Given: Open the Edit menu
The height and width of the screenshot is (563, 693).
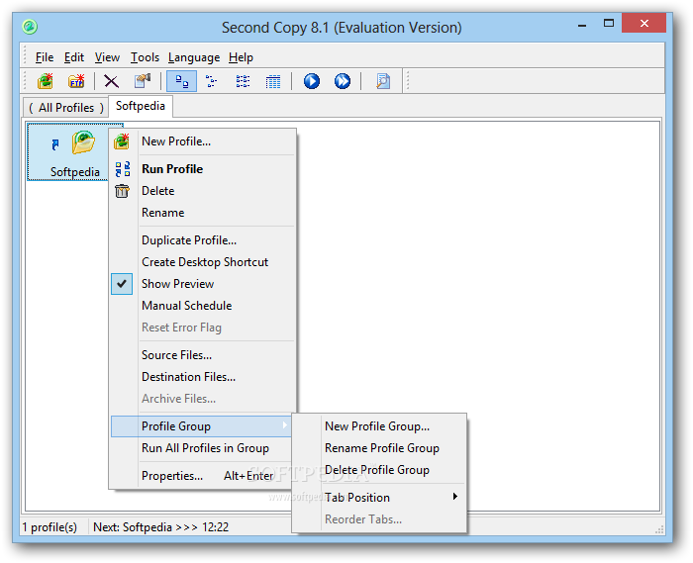Looking at the screenshot, I should [x=74, y=57].
